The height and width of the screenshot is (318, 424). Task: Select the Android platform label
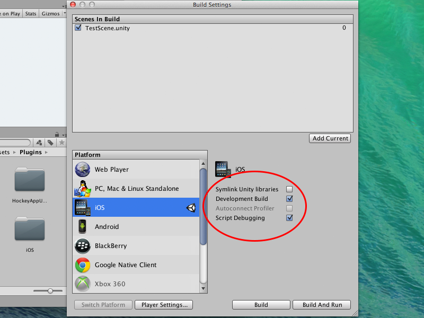(x=107, y=227)
